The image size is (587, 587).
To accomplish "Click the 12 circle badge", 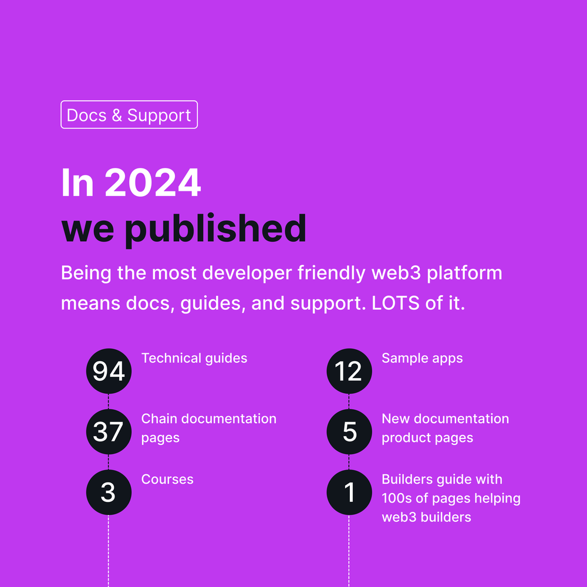I will tap(349, 371).
